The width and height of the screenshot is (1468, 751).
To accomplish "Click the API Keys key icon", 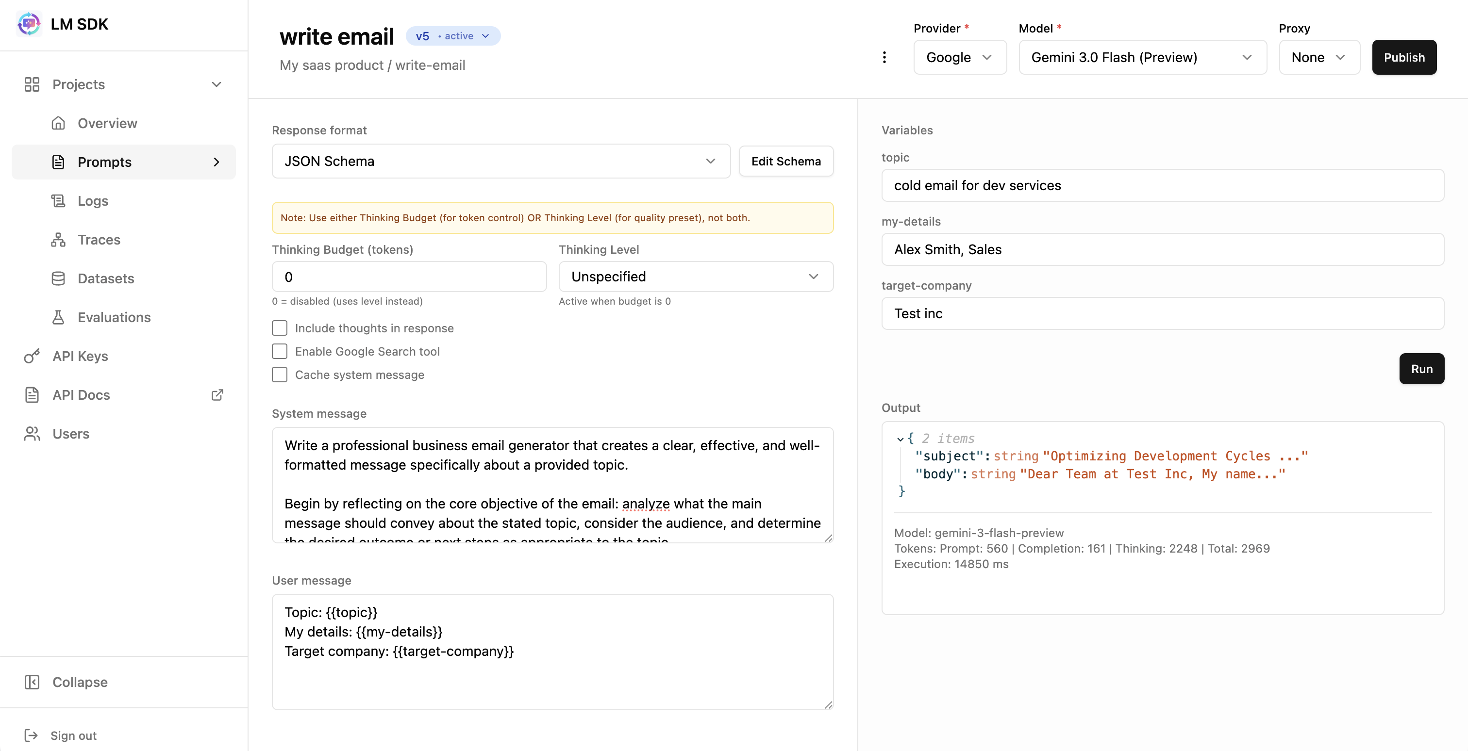I will 32,356.
